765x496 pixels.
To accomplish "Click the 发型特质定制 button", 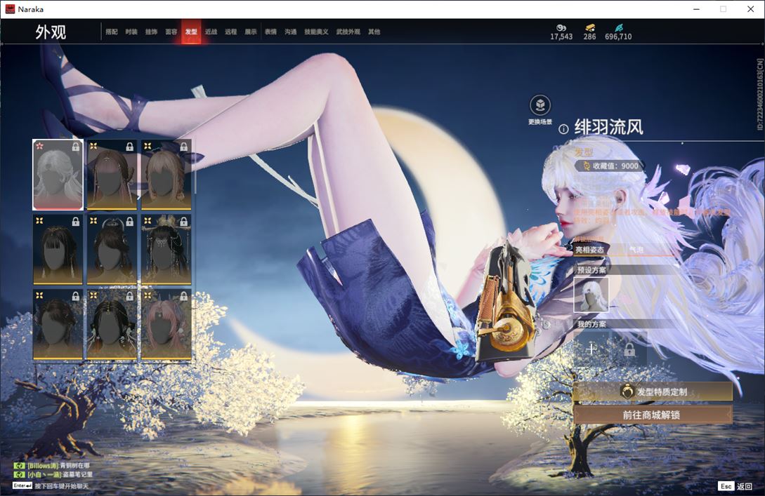I will (x=653, y=391).
